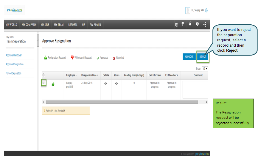This screenshot has width=258, height=158.
Task: Collapse the left sidebar panel arrow
Action: pos(38,40)
